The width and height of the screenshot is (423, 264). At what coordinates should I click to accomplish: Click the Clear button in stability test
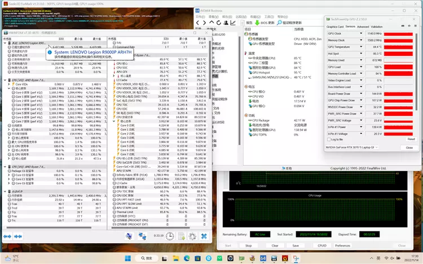tap(275, 245)
